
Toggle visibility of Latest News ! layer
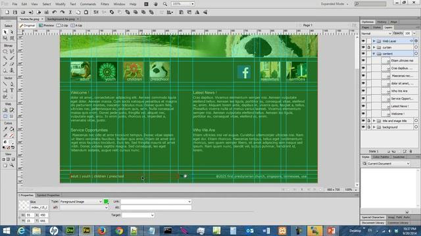click(x=363, y=106)
